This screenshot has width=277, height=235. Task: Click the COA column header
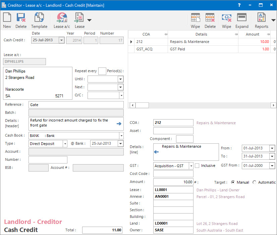pos(146,34)
